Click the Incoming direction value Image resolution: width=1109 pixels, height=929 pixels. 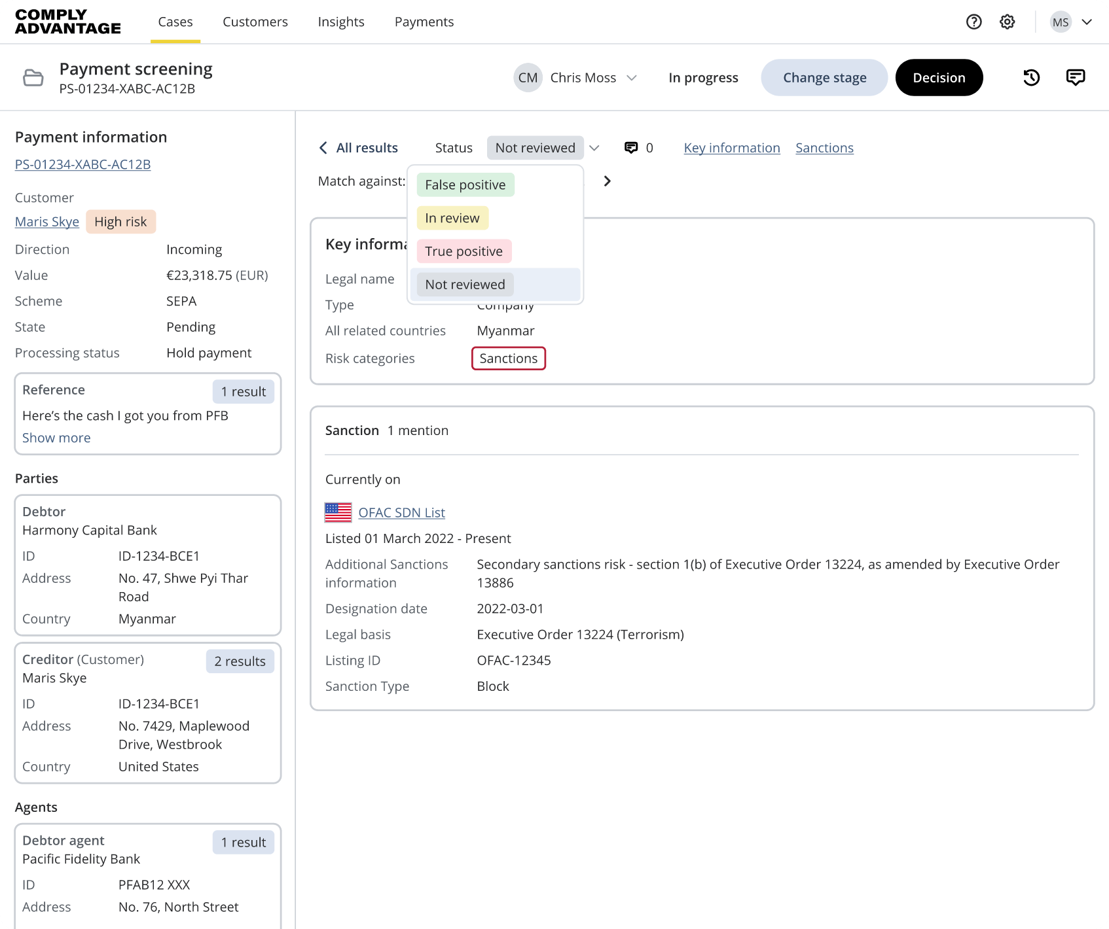coord(194,249)
